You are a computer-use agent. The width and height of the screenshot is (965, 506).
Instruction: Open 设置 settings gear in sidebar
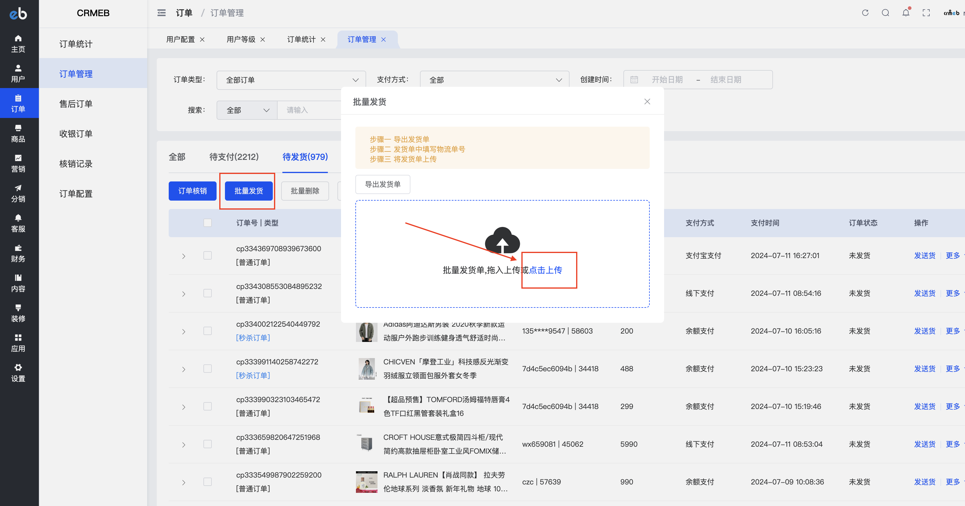[18, 372]
